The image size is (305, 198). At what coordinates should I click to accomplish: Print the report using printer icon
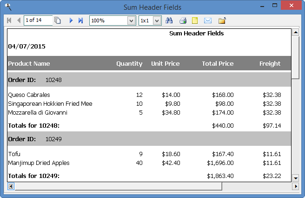click(183, 20)
